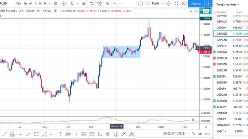The image size is (248, 139).
Task: Open time axis settings gear icon
Action: coord(206,127)
